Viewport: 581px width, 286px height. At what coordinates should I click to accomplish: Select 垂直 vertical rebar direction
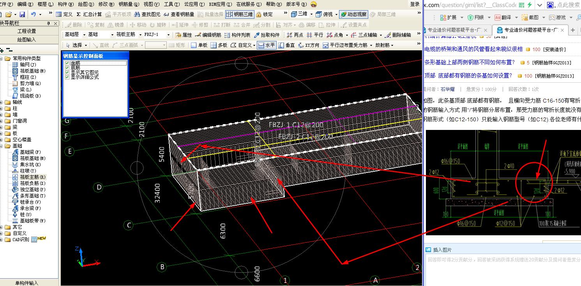coord(286,45)
